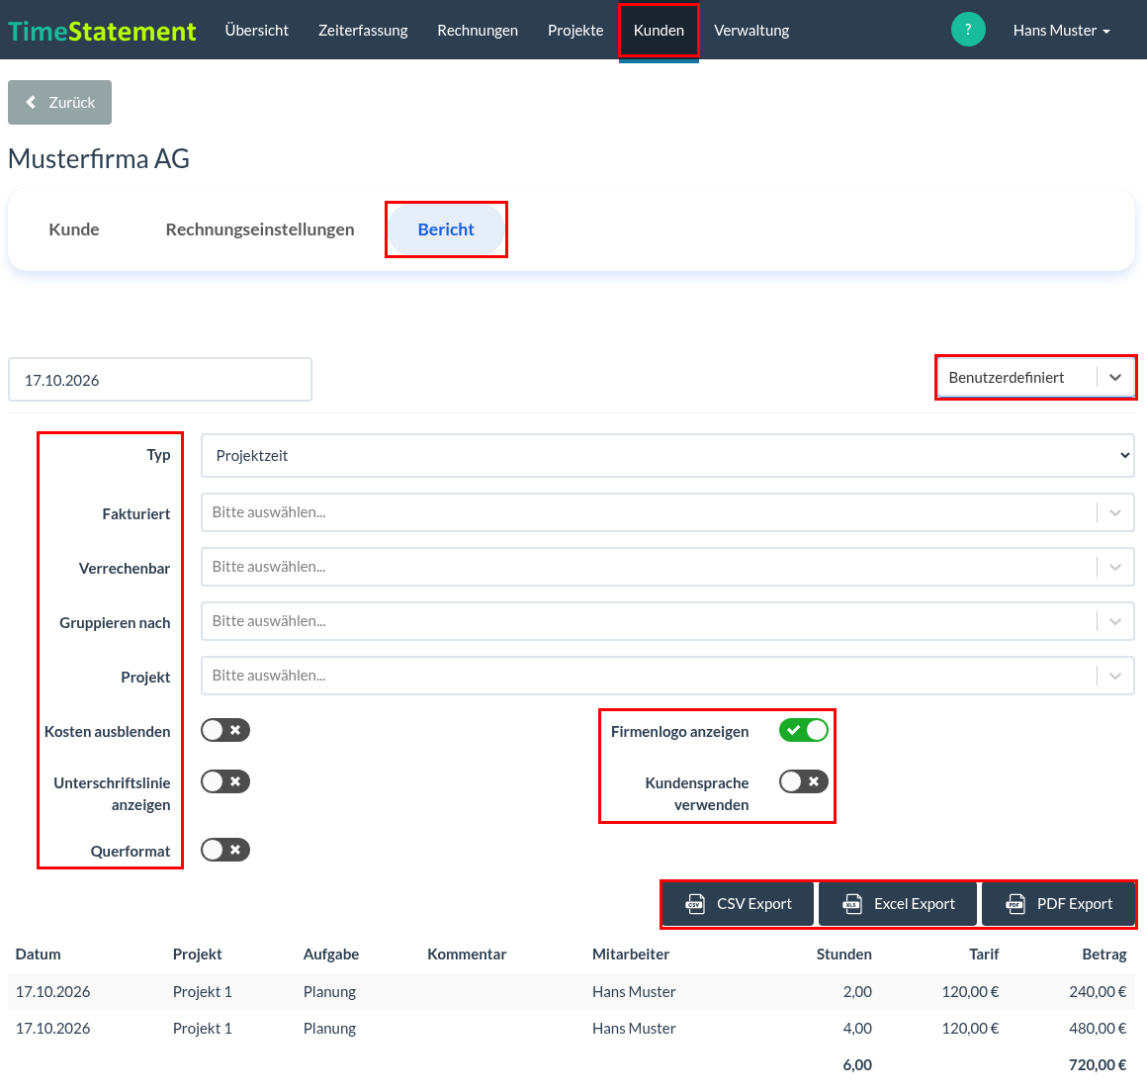This screenshot has width=1147, height=1092.
Task: Click the PDF file icon
Action: [x=1015, y=904]
